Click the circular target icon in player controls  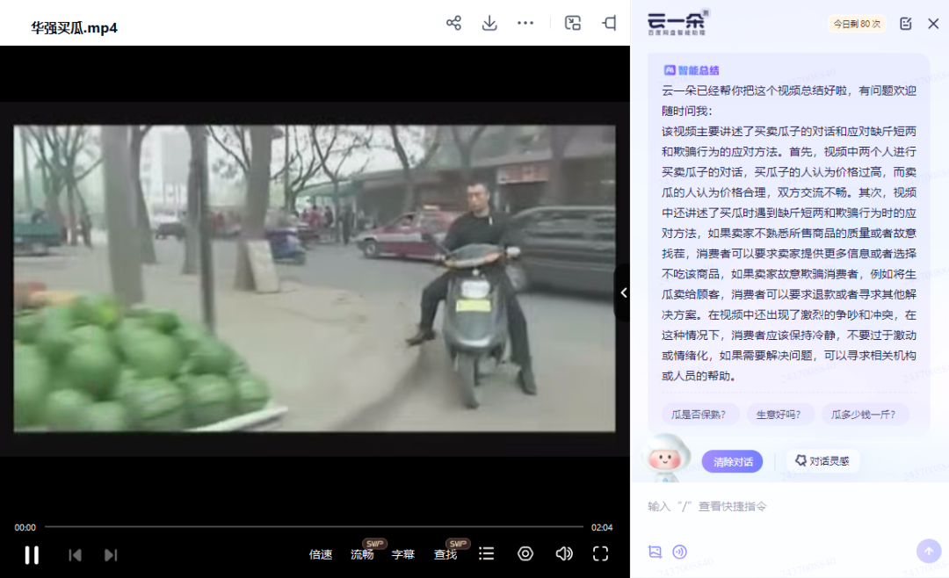[x=525, y=553]
